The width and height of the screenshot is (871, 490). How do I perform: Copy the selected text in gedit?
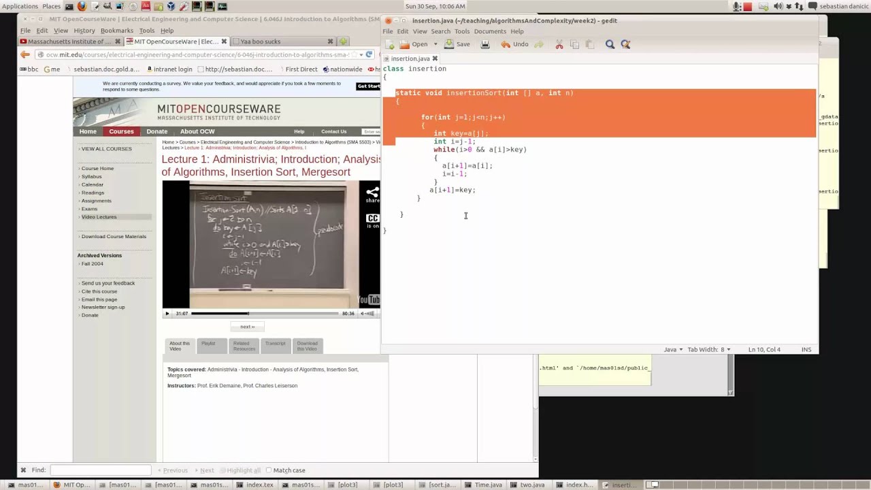(574, 44)
